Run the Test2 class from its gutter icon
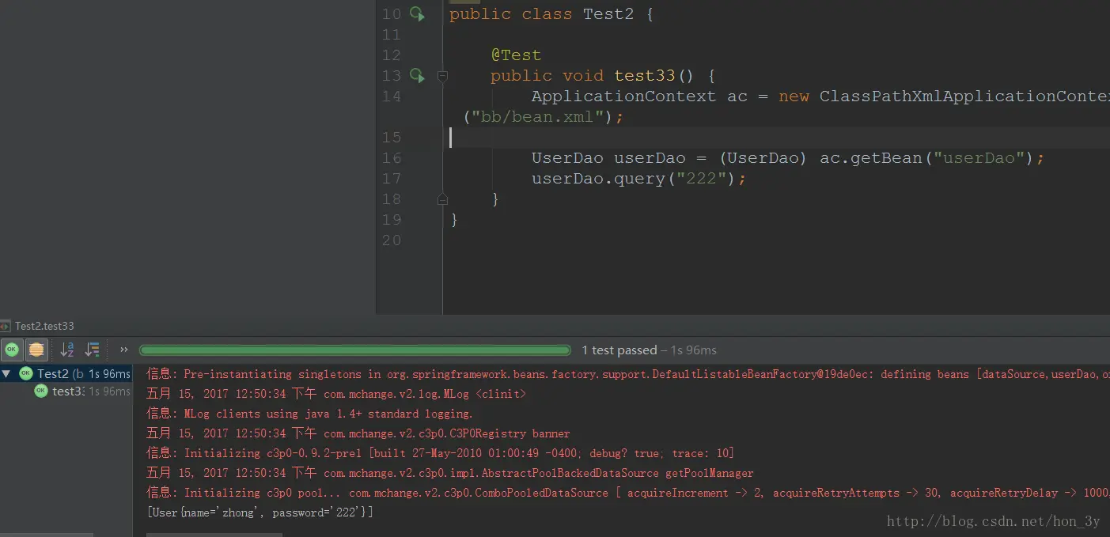This screenshot has height=537, width=1110. point(416,14)
